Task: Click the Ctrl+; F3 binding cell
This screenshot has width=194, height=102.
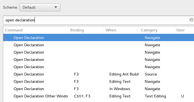Action: (x=82, y=96)
